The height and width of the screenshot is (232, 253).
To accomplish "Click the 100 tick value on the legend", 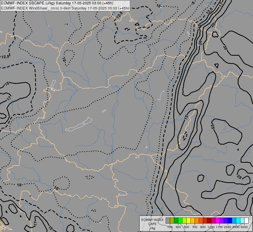I will (x=170, y=227).
